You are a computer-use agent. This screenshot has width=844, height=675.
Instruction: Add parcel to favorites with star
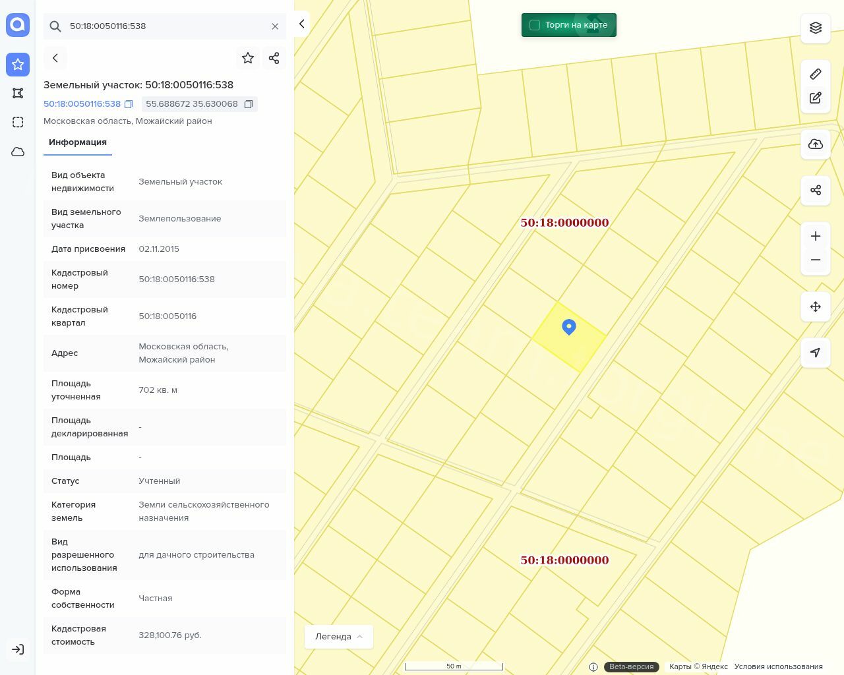click(x=248, y=58)
